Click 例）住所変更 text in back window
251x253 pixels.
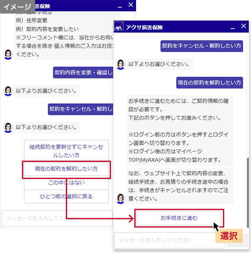pyautogui.click(x=32, y=21)
